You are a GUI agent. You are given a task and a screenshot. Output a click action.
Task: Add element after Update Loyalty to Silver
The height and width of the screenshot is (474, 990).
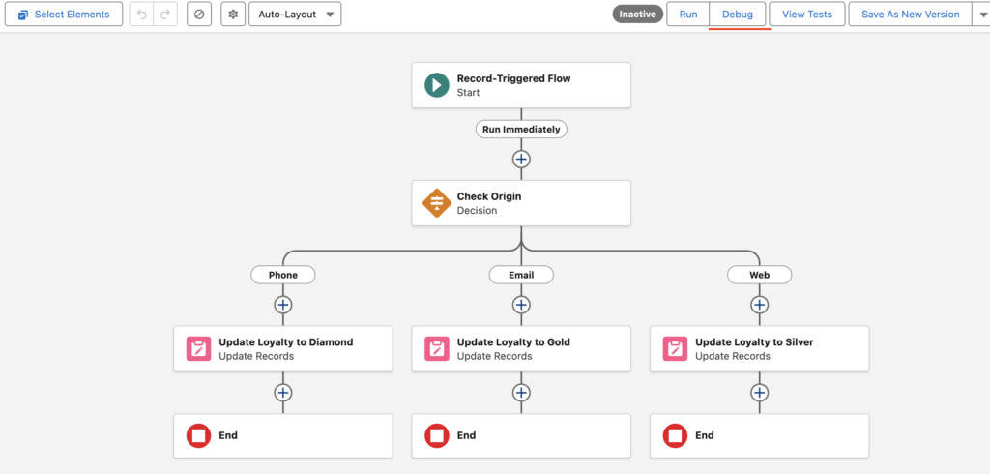[759, 393]
